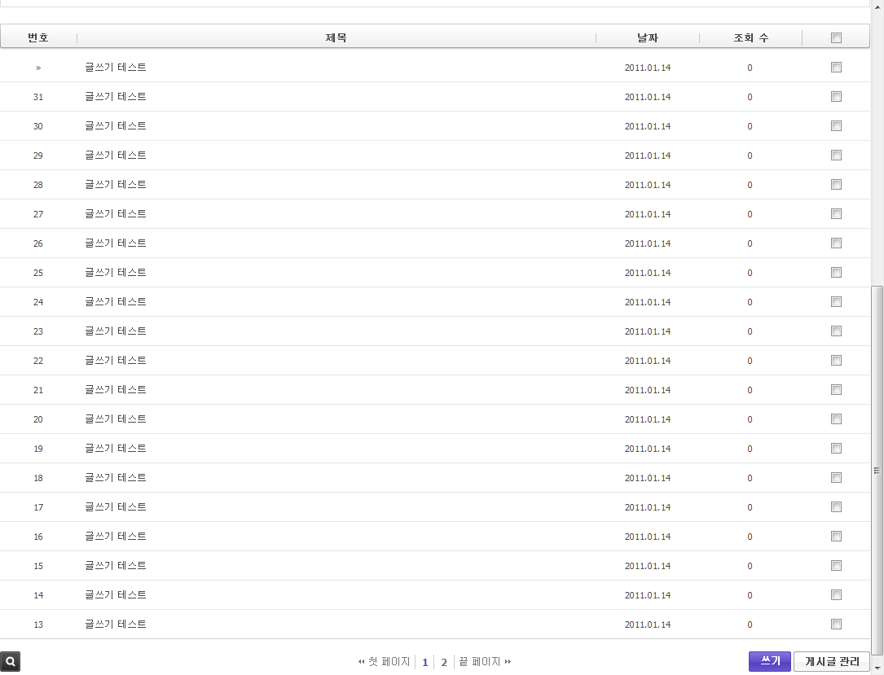Check the box for post 15
The width and height of the screenshot is (884, 675).
click(836, 566)
